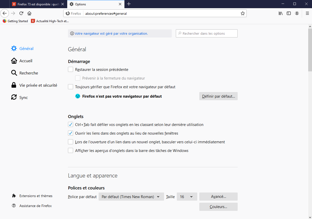Bookmark this page with star icon
This screenshot has width=312, height=219.
[x=242, y=14]
